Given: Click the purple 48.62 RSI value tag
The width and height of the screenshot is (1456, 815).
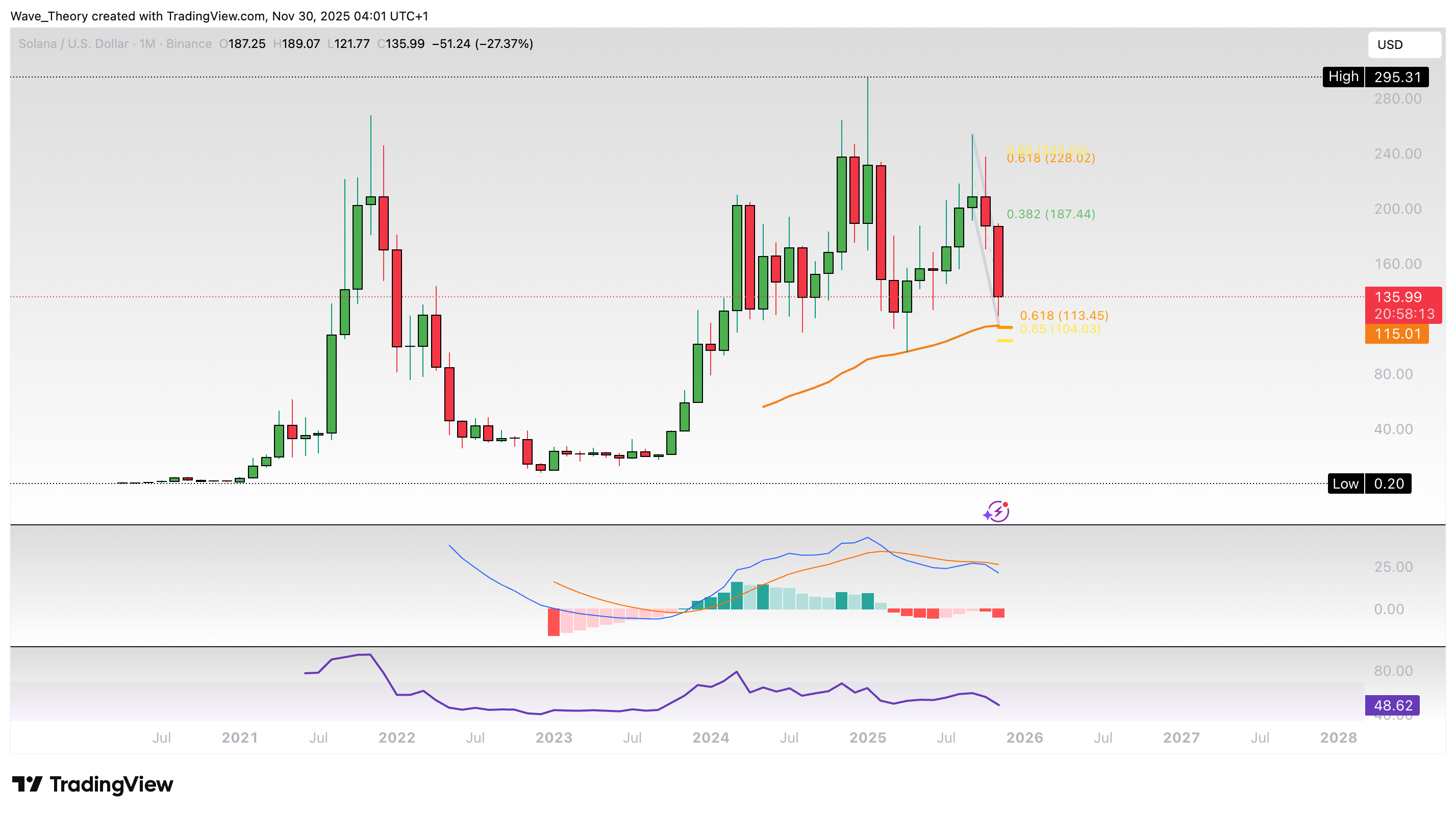Looking at the screenshot, I should tap(1392, 705).
